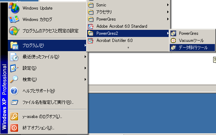
Task: Select the PowerGres folder menu entry
Action: pyautogui.click(x=128, y=19)
